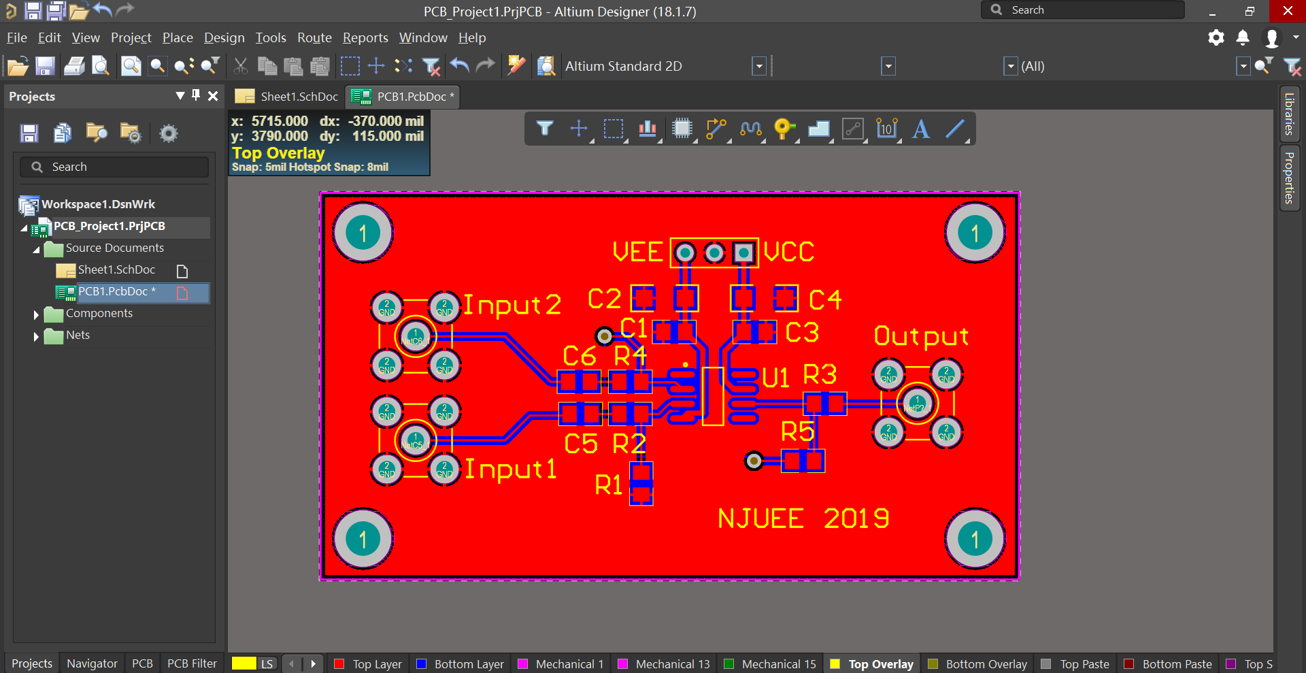Collapse the PCB_Project1.PrjPCB tree node
The image size is (1306, 673).
(24, 228)
